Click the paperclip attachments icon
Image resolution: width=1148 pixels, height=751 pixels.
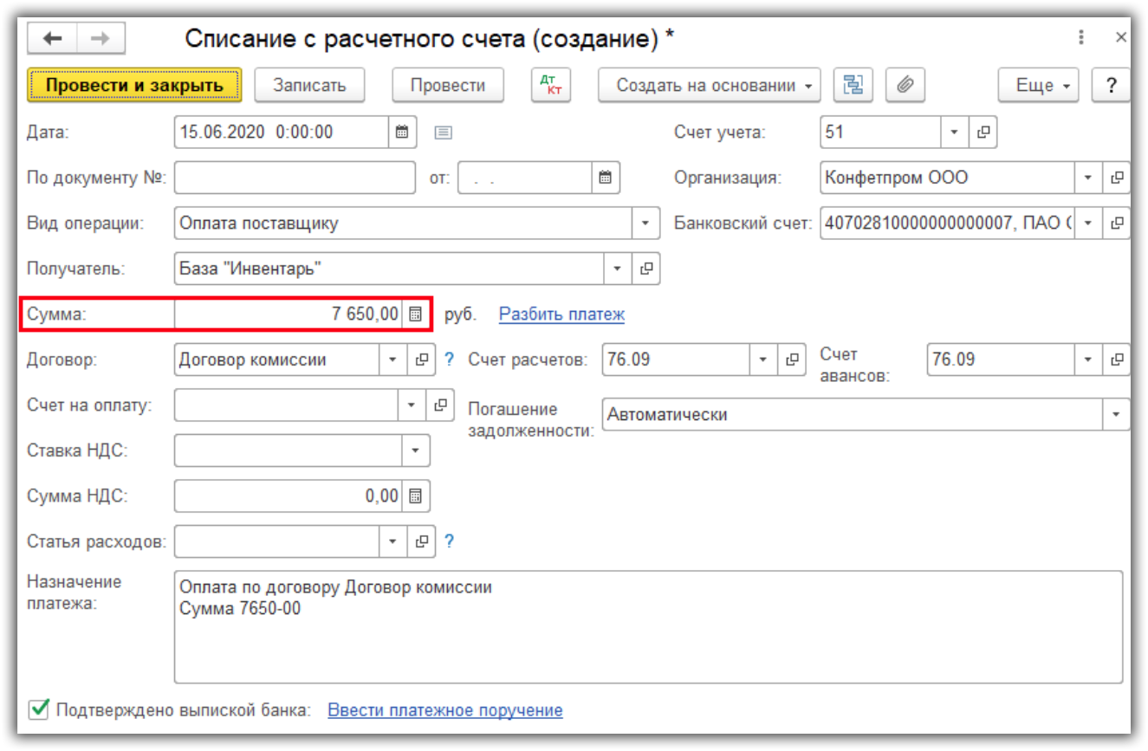point(905,85)
